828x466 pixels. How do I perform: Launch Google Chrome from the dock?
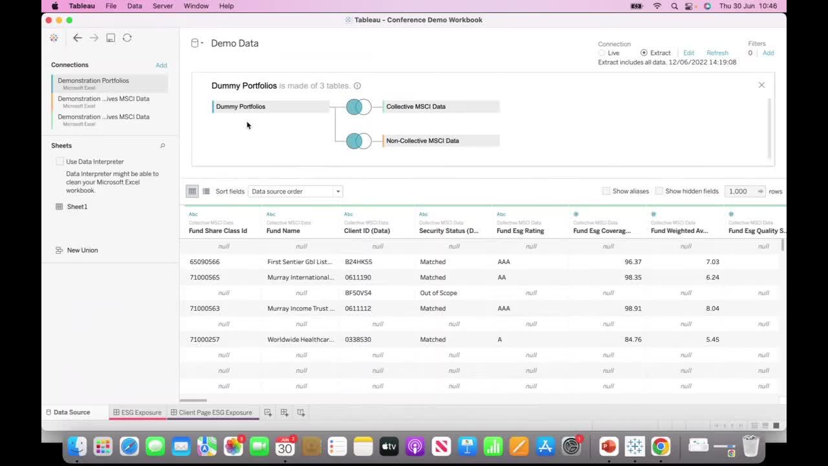[x=660, y=446]
